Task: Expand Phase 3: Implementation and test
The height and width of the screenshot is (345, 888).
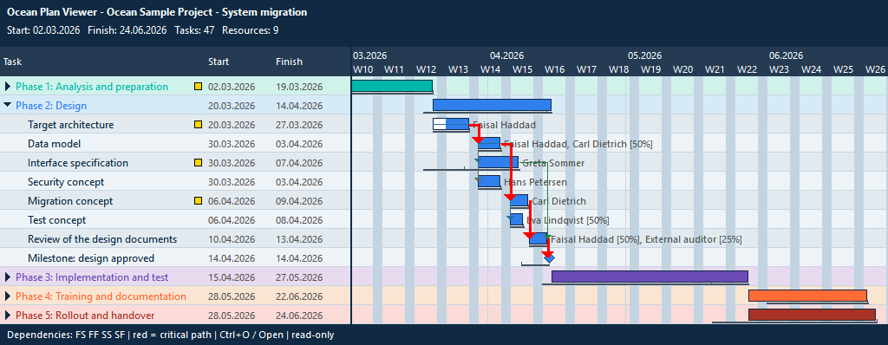Action: (x=7, y=277)
